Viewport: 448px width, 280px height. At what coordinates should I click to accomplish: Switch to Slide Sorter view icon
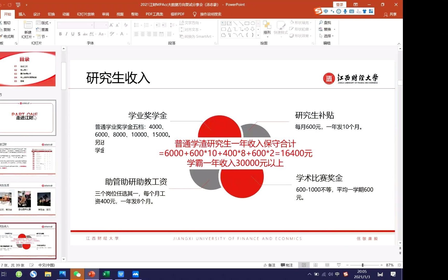(316, 265)
